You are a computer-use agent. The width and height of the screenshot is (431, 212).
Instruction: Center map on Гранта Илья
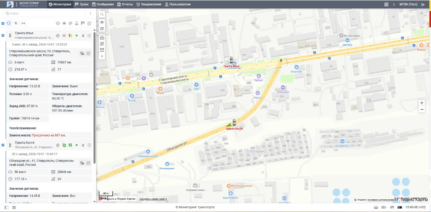(58, 35)
